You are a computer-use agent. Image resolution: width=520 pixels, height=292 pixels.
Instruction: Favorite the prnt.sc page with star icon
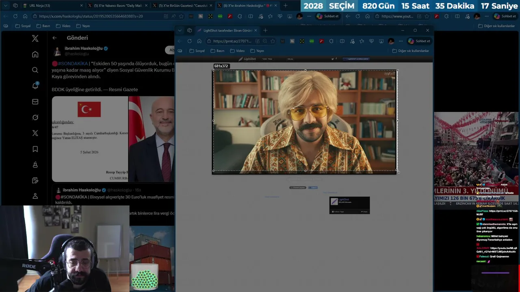pyautogui.click(x=273, y=41)
